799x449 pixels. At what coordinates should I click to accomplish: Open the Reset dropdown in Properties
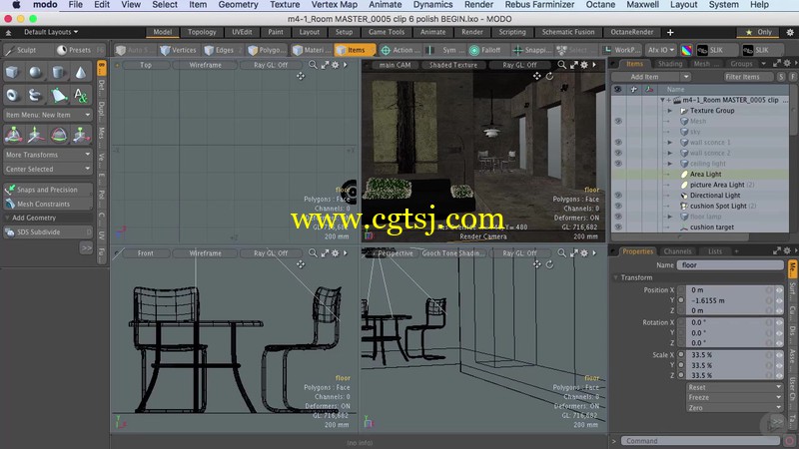734,387
